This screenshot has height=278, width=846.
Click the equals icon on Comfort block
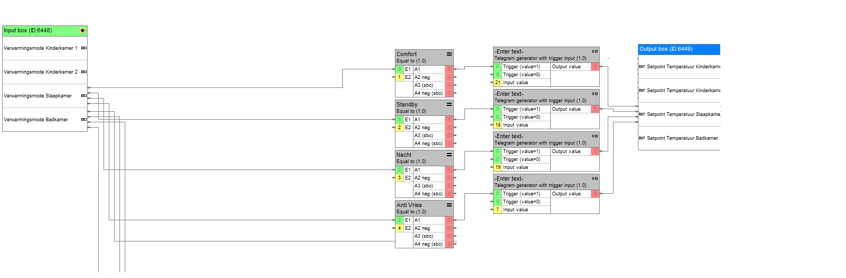coord(449,54)
